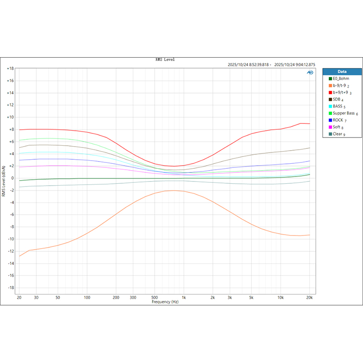The width and height of the screenshot is (363, 363).
Task: Click the 1k x-axis tick label
Action: [183, 298]
